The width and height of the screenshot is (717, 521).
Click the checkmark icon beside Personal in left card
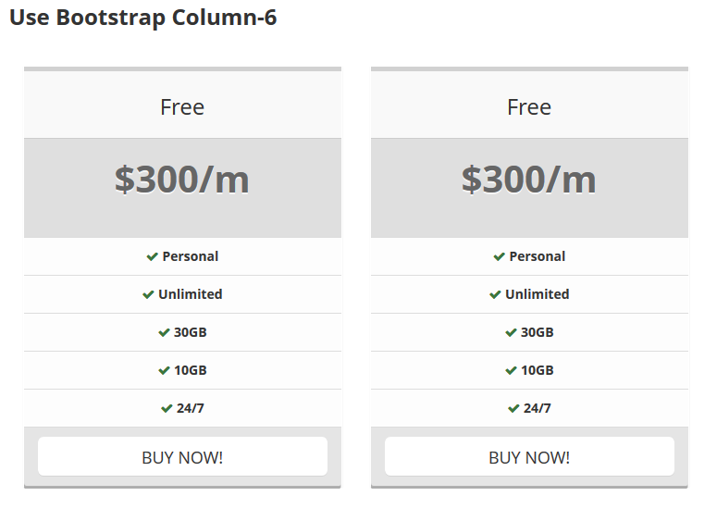pyautogui.click(x=153, y=256)
